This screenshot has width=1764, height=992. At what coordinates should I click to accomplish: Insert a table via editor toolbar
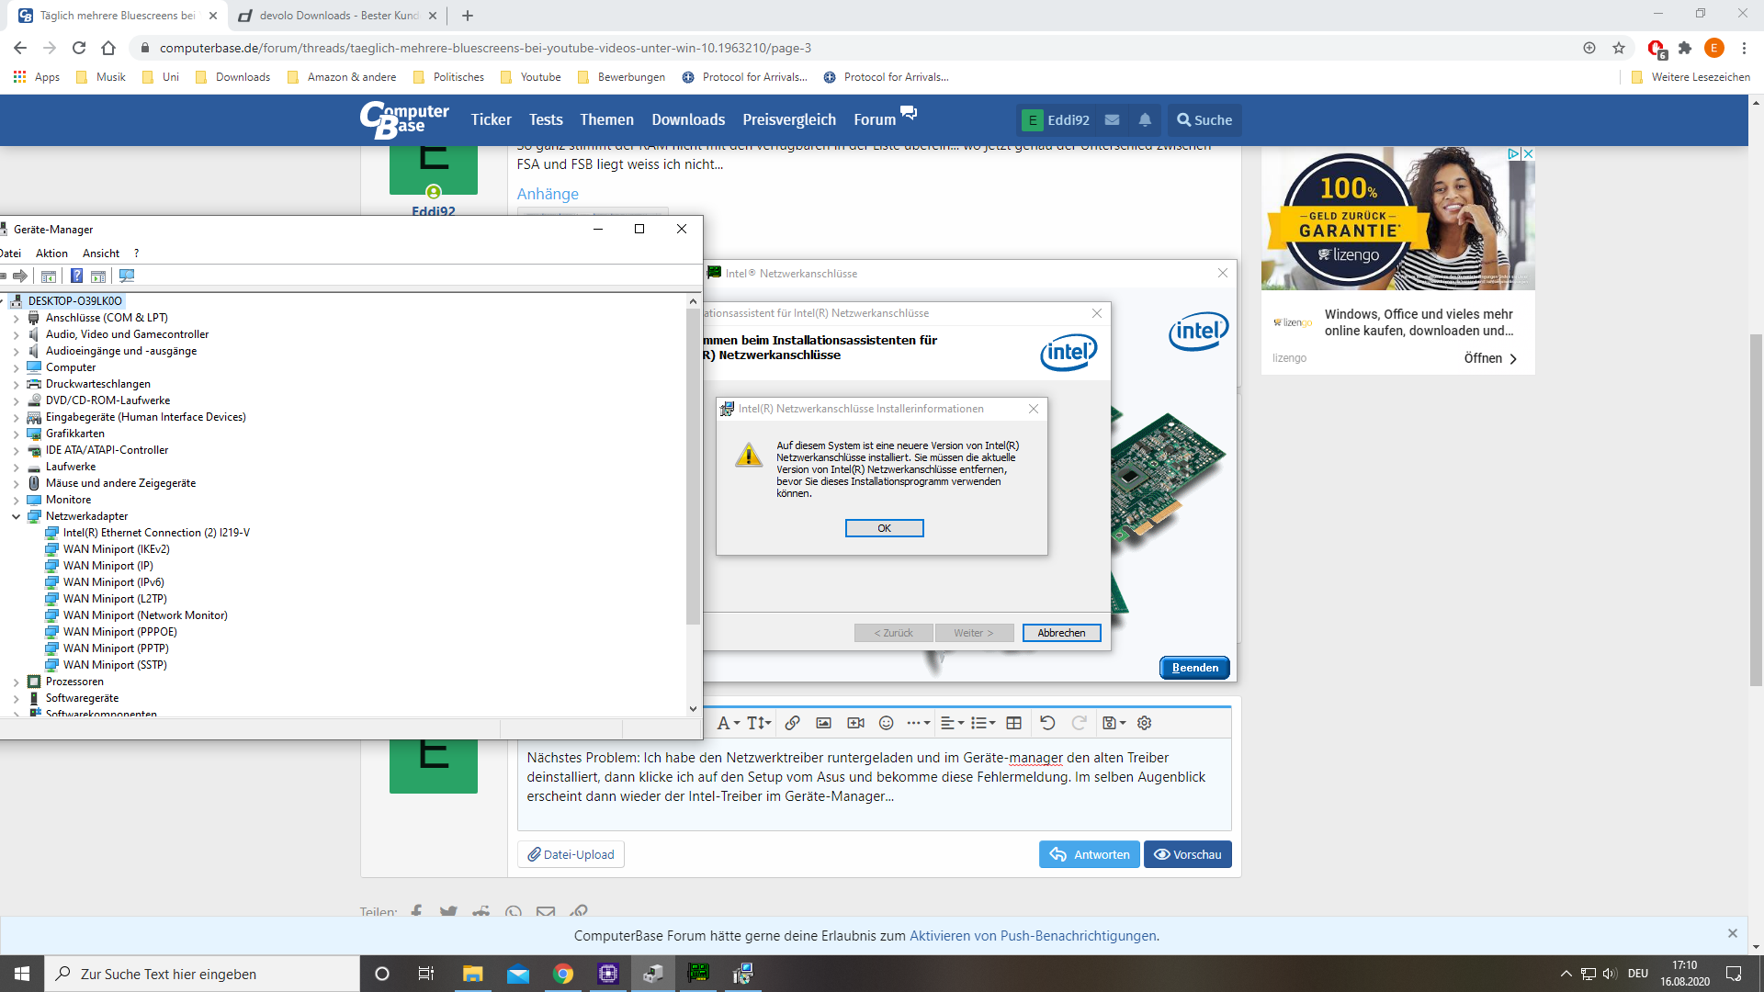(x=1013, y=723)
